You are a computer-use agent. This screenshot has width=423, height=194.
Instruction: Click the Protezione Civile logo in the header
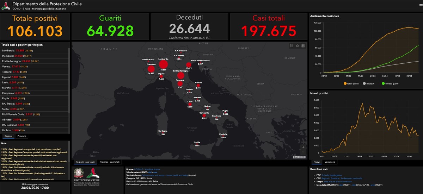pos(5,5)
